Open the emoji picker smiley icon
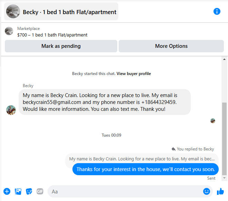 [207, 191]
